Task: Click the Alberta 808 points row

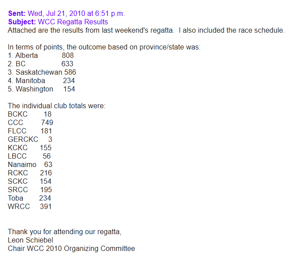Action: [41, 56]
